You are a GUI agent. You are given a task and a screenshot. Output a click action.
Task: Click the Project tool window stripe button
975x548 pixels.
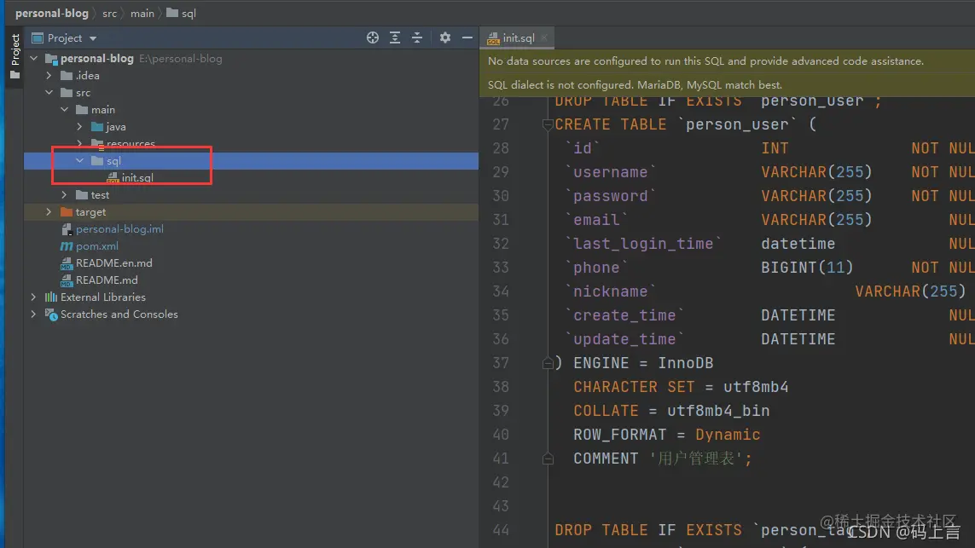point(15,57)
